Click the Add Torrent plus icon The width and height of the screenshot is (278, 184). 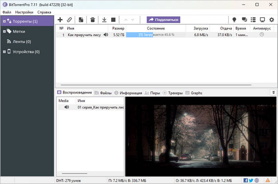(60, 19)
